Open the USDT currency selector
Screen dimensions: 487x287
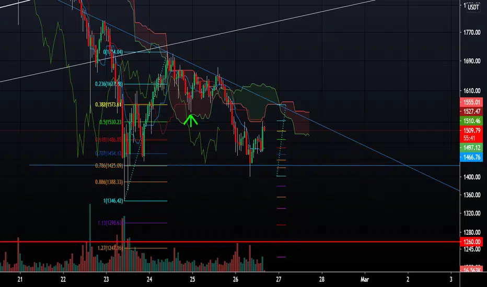click(x=473, y=7)
